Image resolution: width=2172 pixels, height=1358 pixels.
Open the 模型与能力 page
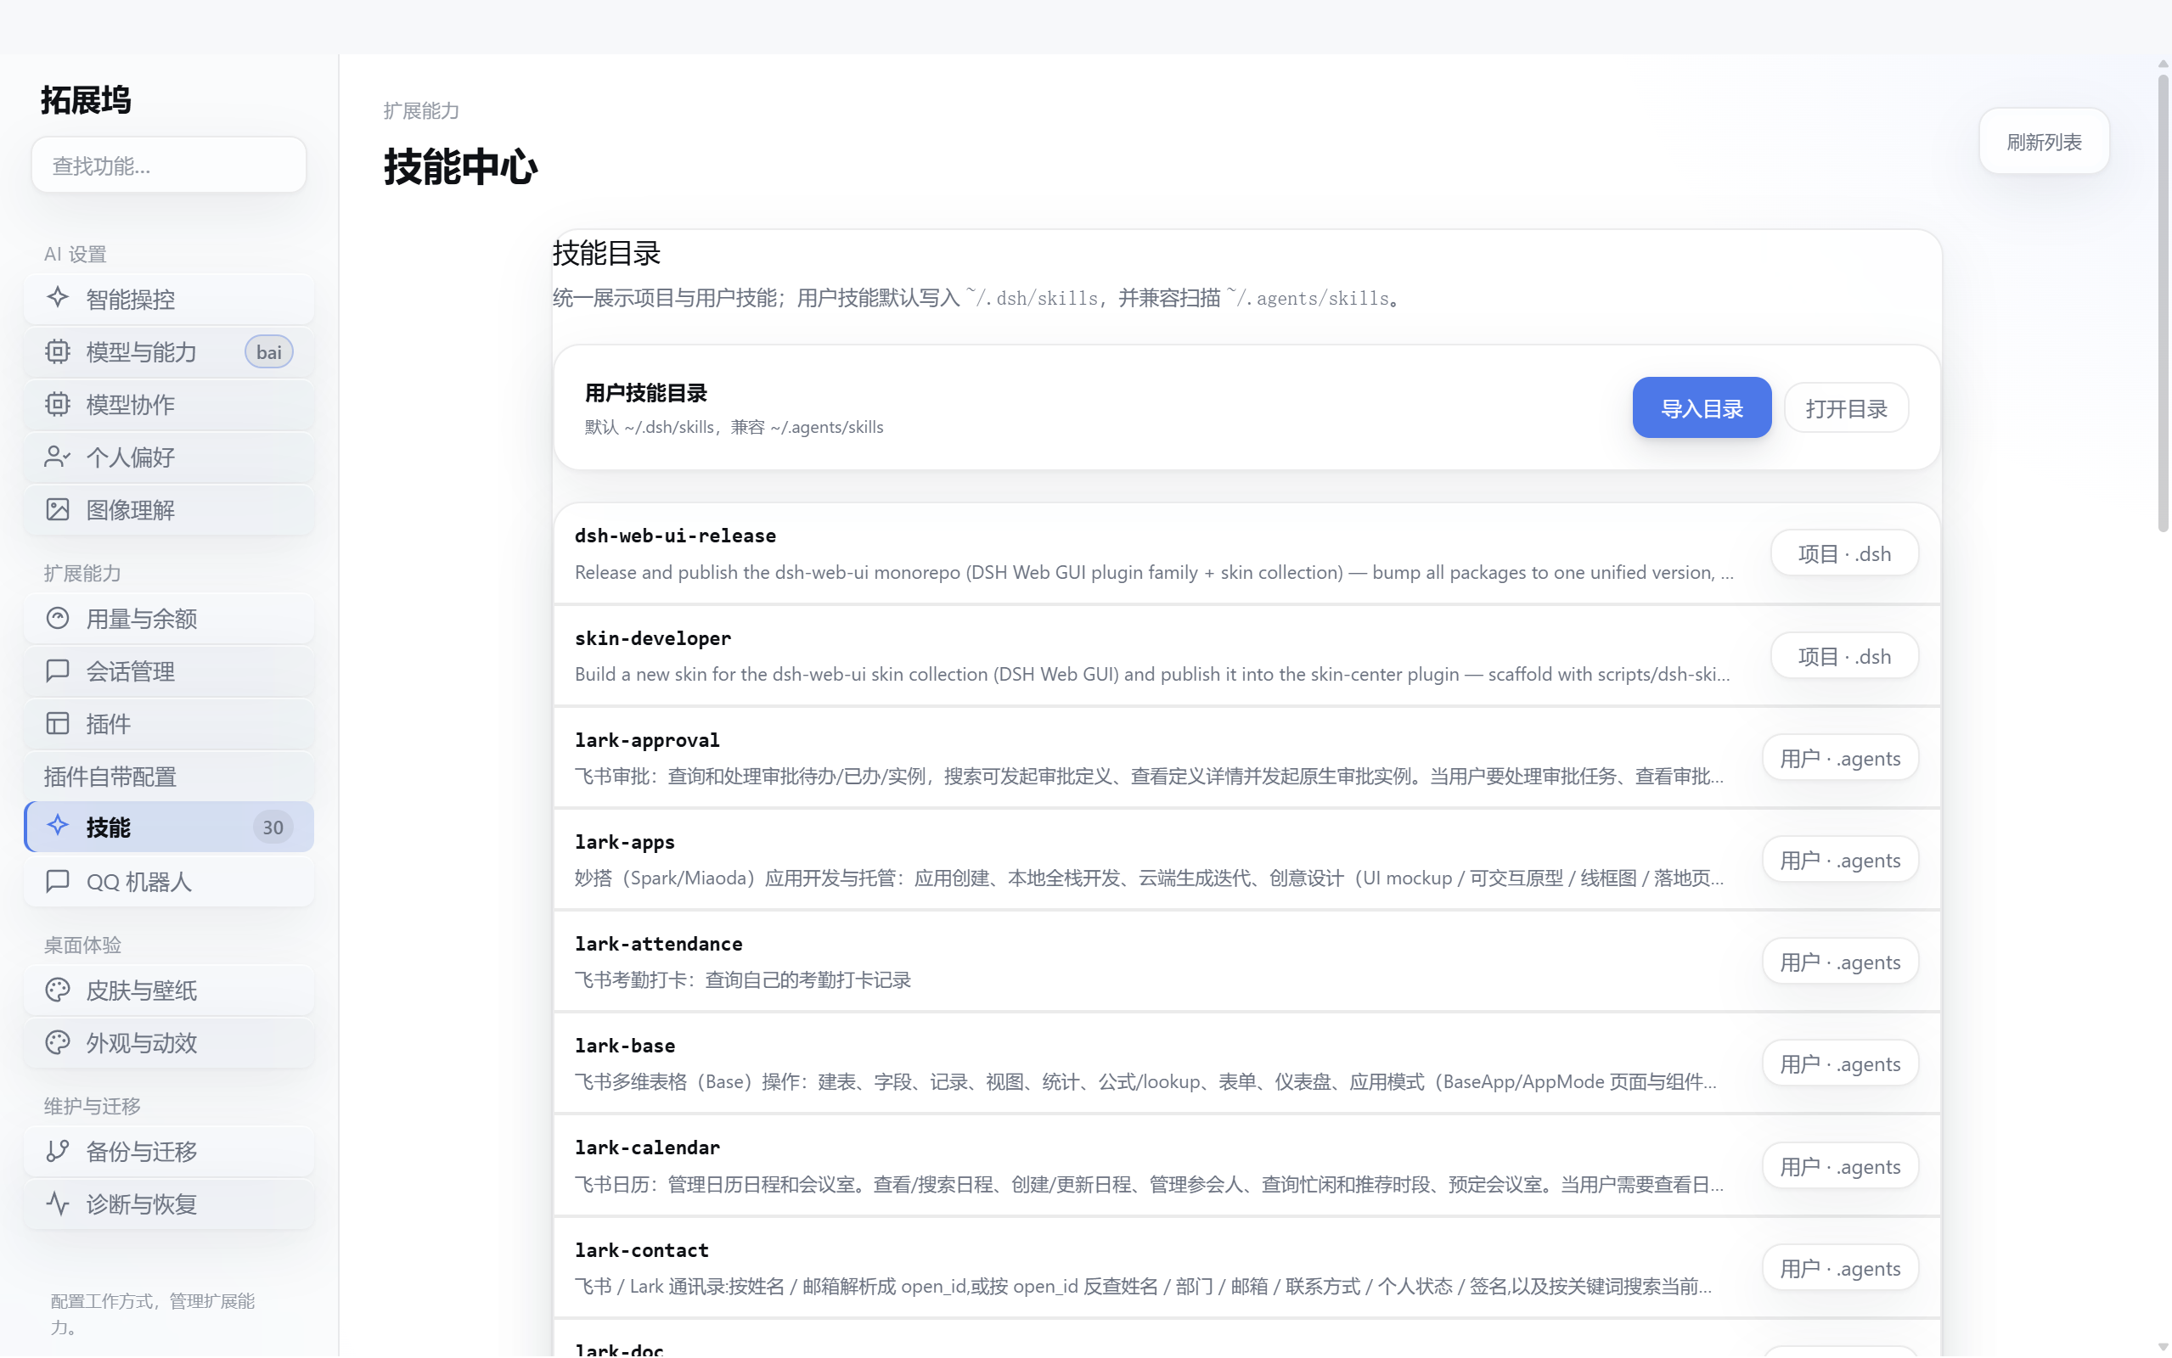(169, 351)
